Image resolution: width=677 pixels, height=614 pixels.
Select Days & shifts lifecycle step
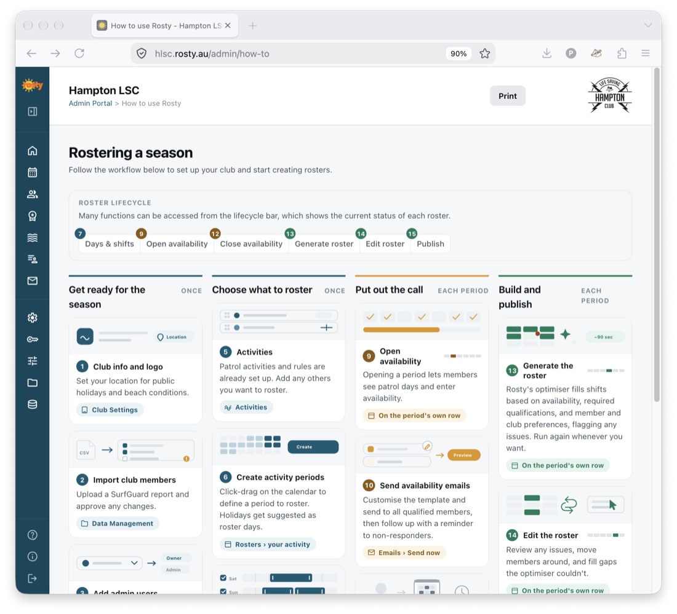(109, 244)
